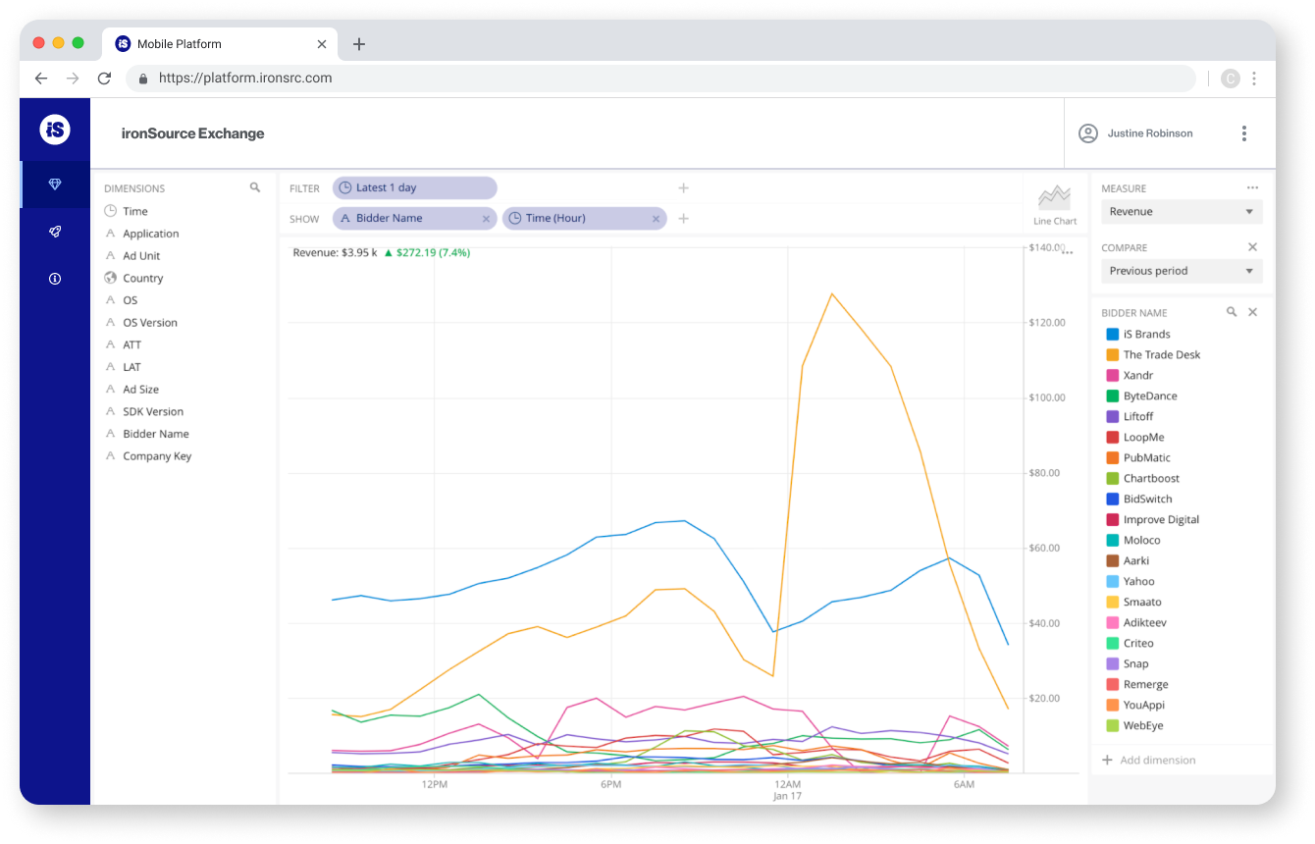Close the Compare panel

coord(1252,247)
